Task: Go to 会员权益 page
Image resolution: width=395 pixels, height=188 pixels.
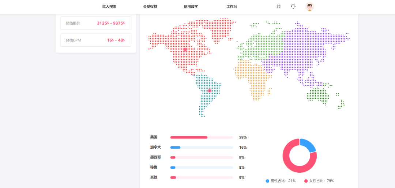Action: point(150,7)
